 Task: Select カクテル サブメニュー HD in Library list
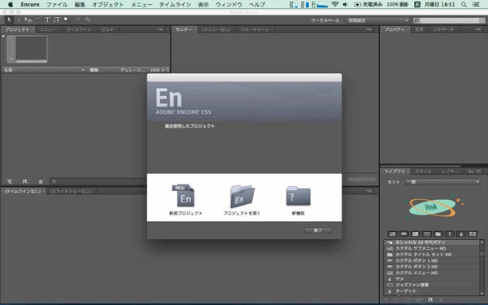(432, 248)
